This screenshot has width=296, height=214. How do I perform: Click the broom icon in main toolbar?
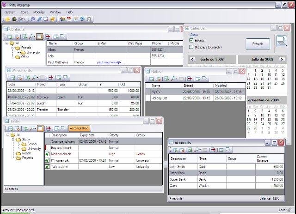pos(52,19)
